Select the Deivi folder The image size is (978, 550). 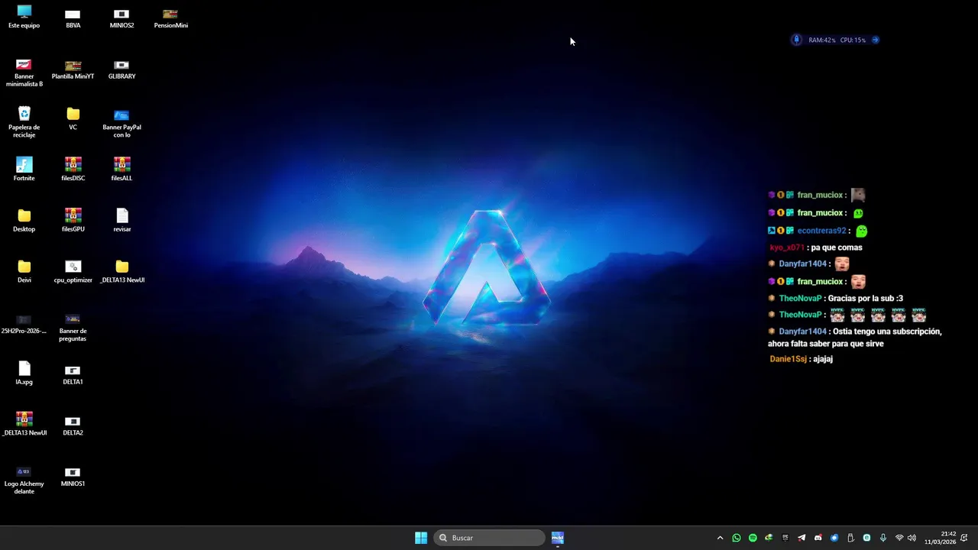[24, 271]
